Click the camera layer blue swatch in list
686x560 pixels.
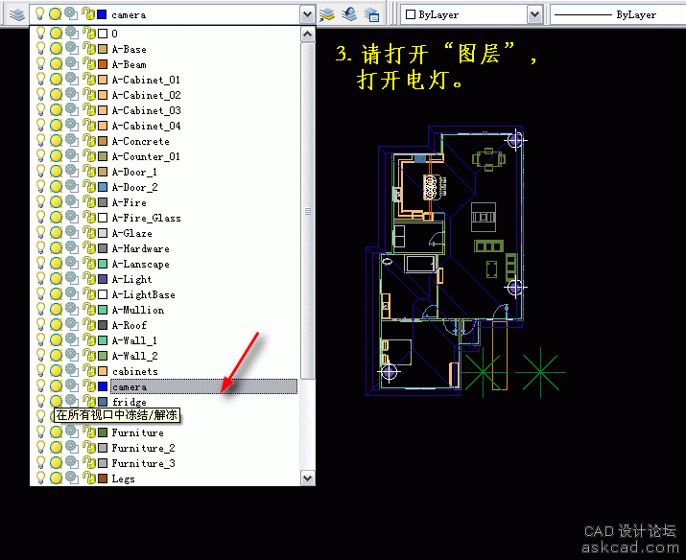pos(103,386)
